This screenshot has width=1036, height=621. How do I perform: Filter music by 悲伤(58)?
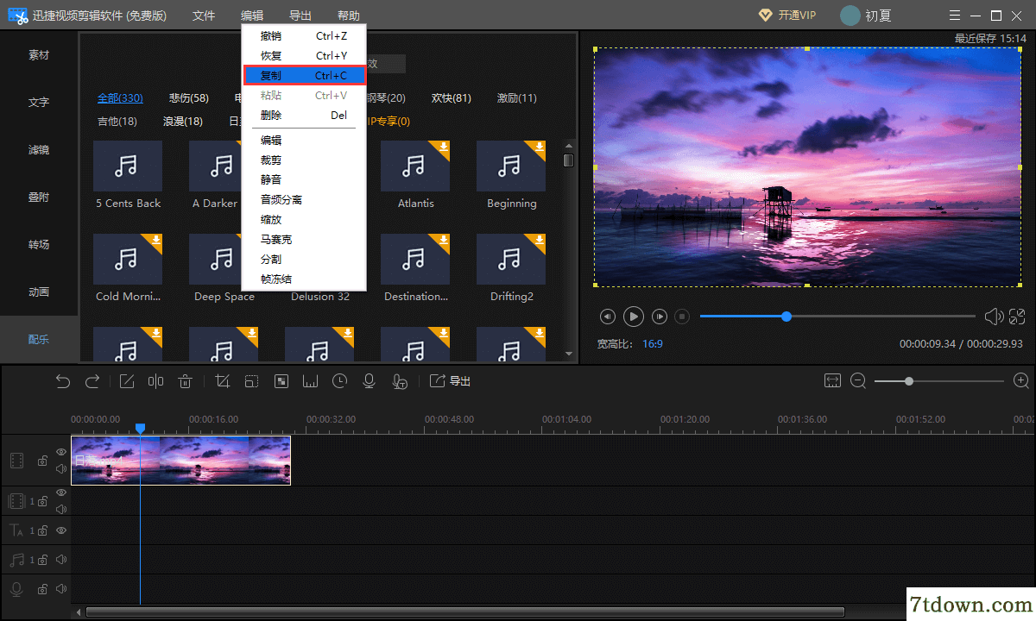click(x=189, y=98)
